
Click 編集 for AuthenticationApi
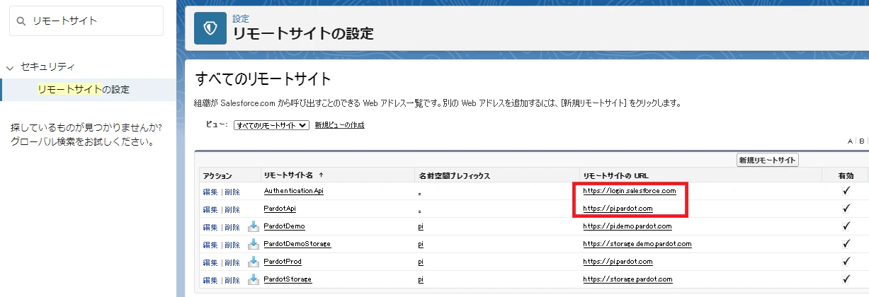point(210,192)
